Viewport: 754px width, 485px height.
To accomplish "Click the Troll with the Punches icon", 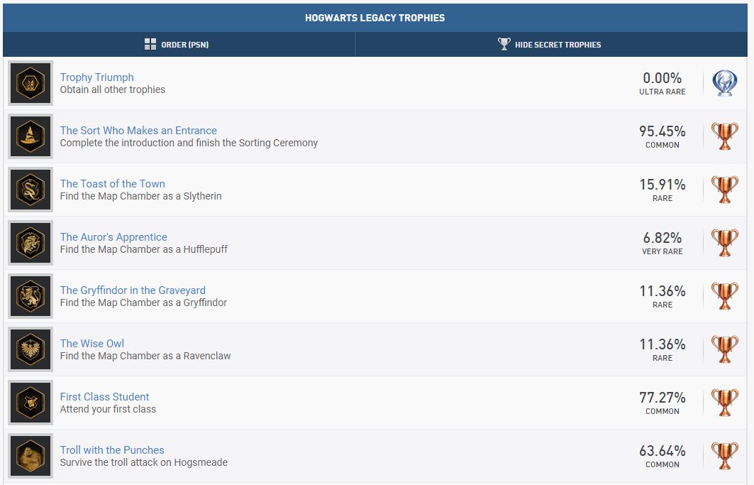I will [31, 456].
